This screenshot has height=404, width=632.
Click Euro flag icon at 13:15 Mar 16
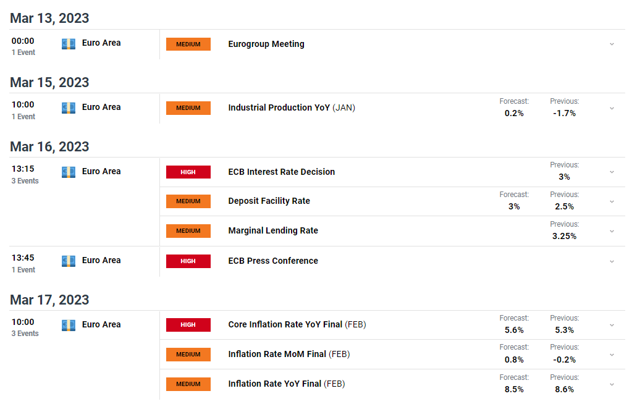pyautogui.click(x=69, y=172)
